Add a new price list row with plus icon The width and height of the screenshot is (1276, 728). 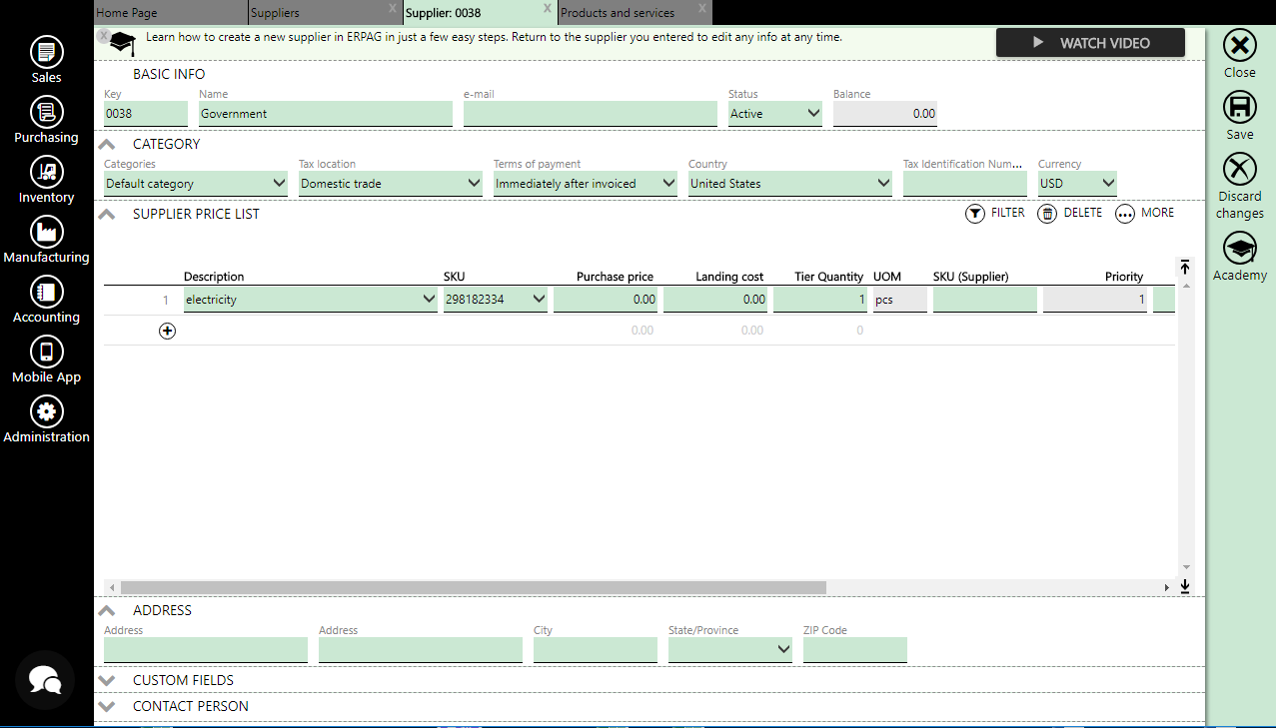point(167,331)
